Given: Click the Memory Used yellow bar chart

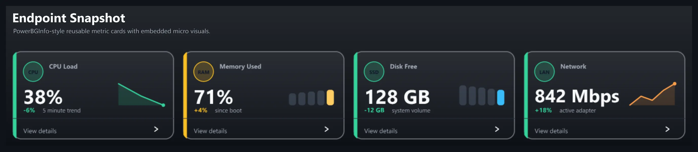Looking at the screenshot, I should [x=311, y=97].
